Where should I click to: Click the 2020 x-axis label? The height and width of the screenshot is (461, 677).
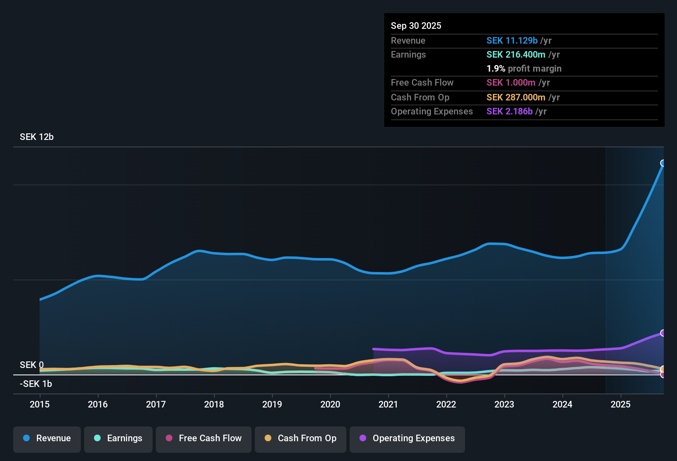point(330,405)
